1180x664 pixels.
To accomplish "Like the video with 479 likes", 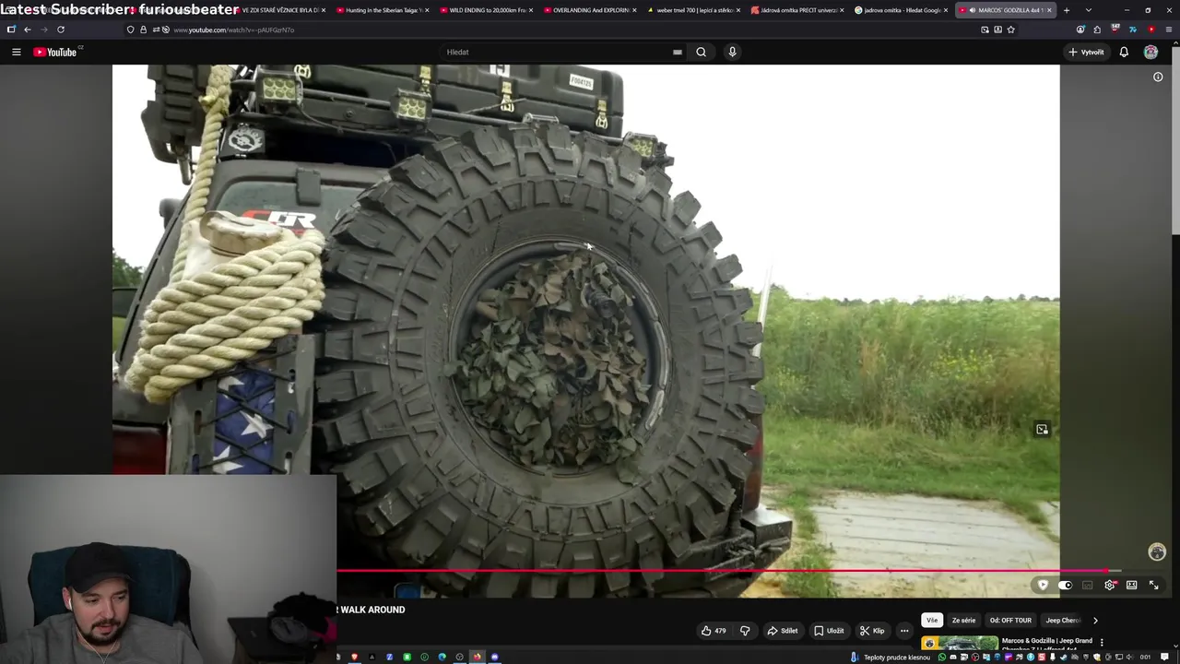I will (x=714, y=631).
